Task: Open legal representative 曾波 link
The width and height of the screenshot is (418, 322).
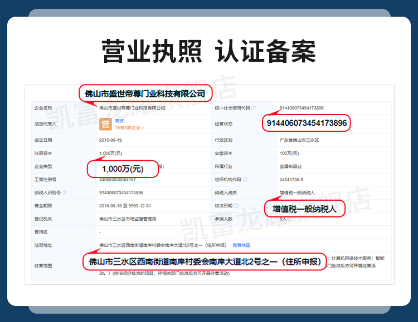Action: coord(119,121)
